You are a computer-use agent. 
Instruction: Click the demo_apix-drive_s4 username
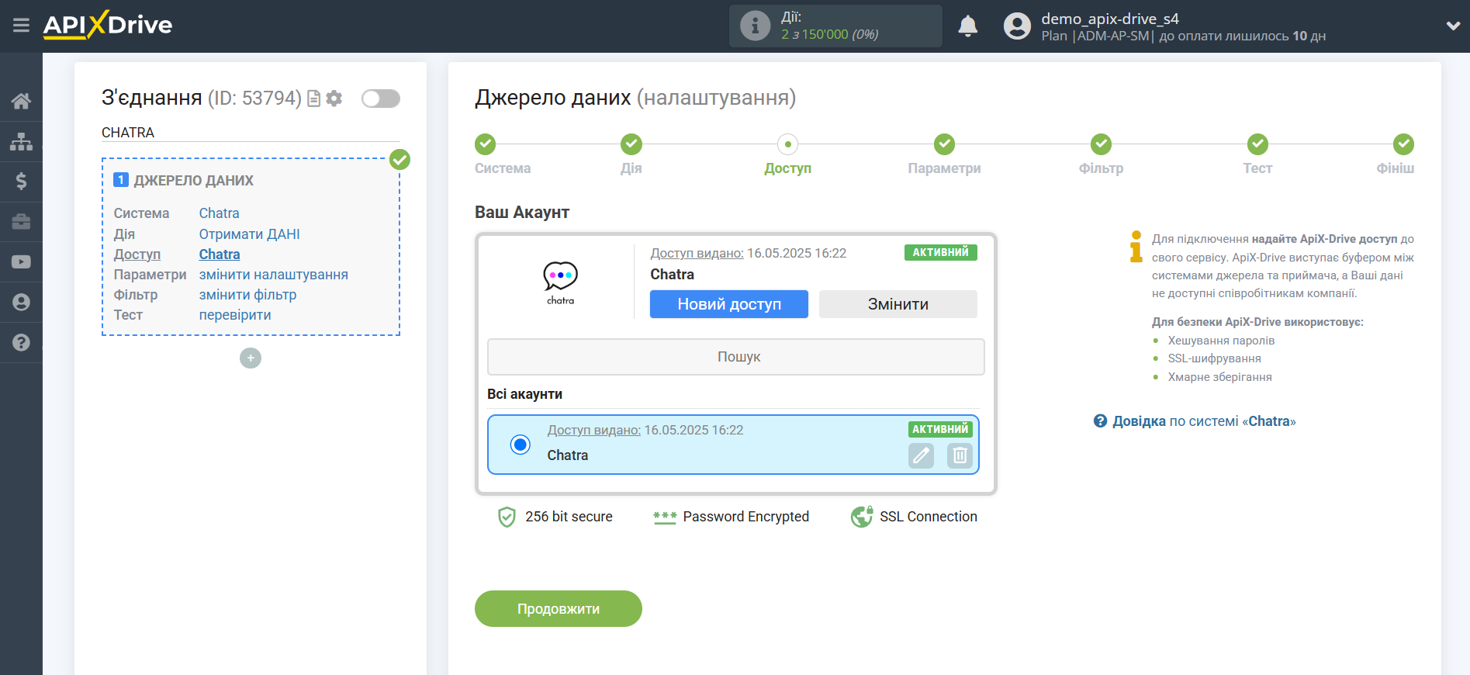(1110, 19)
